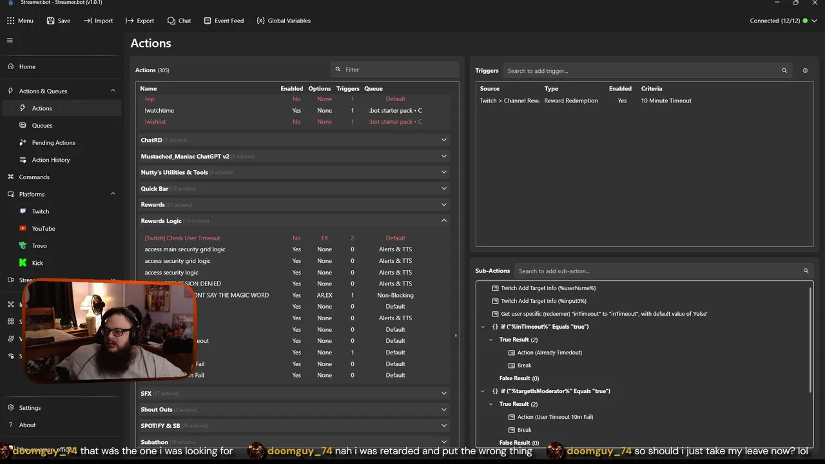Viewport: 825px width, 464px height.
Task: Click the sub-action search magnifier icon
Action: pos(806,271)
